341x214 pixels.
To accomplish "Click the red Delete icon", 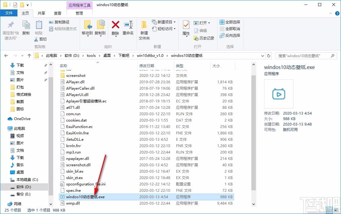I will 116,25.
